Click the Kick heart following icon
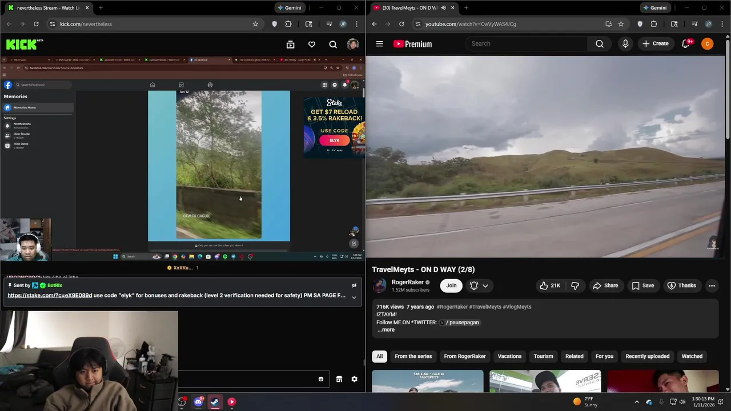The image size is (731, 411). pos(312,45)
